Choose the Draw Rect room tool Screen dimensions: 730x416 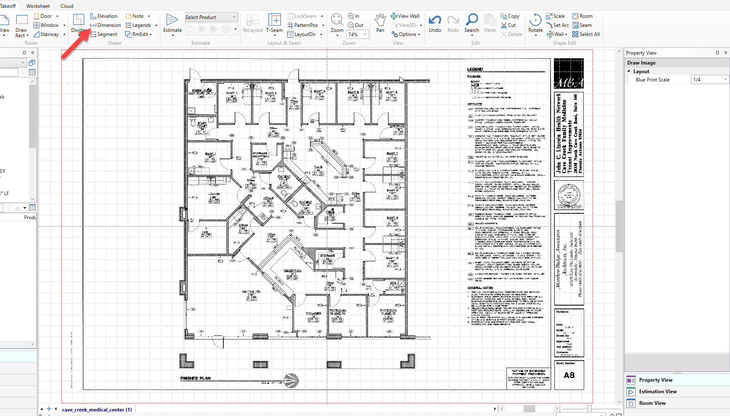[x=22, y=26]
